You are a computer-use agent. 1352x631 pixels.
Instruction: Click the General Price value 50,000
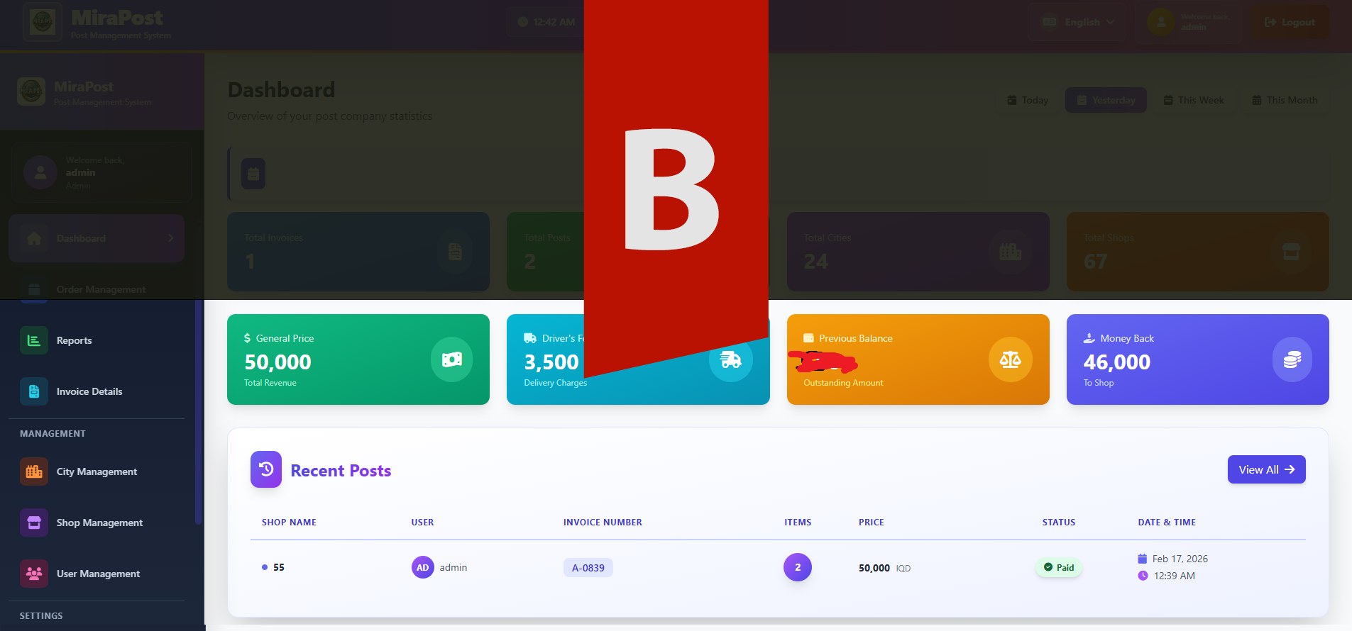click(277, 362)
